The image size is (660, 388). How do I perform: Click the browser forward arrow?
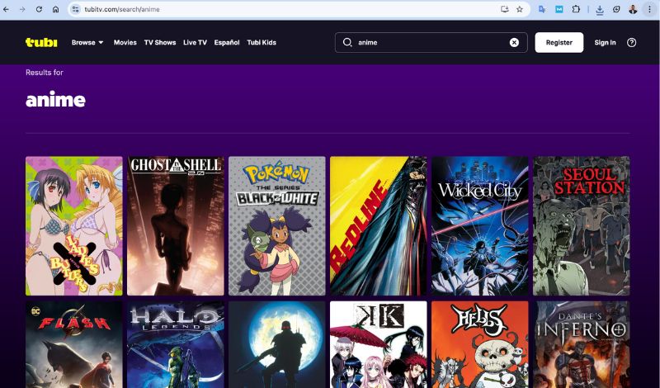click(22, 9)
